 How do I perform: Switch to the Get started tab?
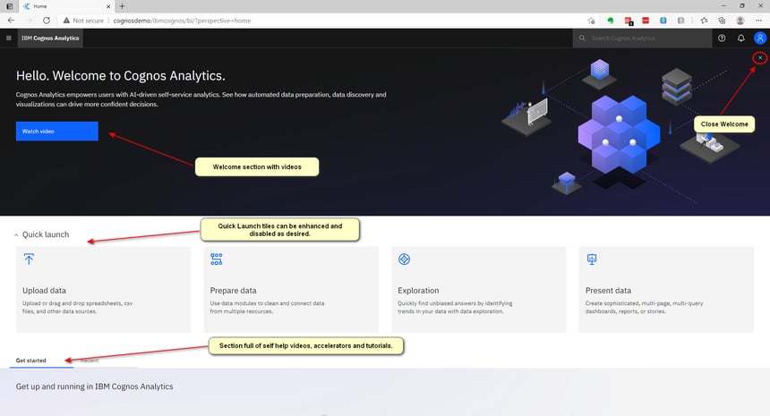(31, 361)
